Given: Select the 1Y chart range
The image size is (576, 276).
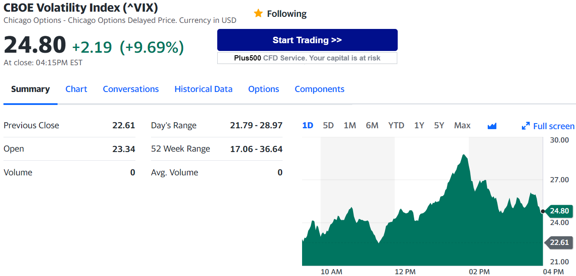Looking at the screenshot, I should point(419,125).
